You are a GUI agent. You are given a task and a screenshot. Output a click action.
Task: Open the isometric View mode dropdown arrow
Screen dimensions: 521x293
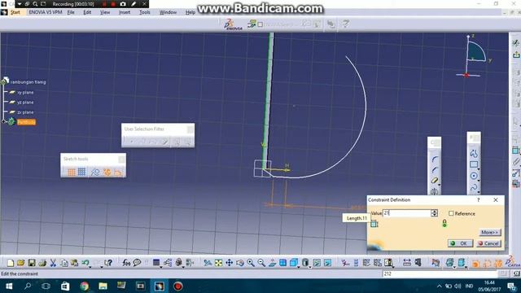pos(299,266)
